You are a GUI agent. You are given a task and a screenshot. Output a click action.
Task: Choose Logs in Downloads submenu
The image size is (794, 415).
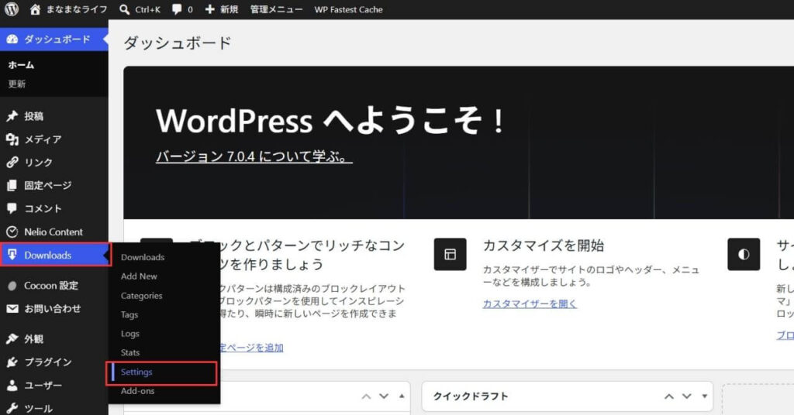[130, 334]
